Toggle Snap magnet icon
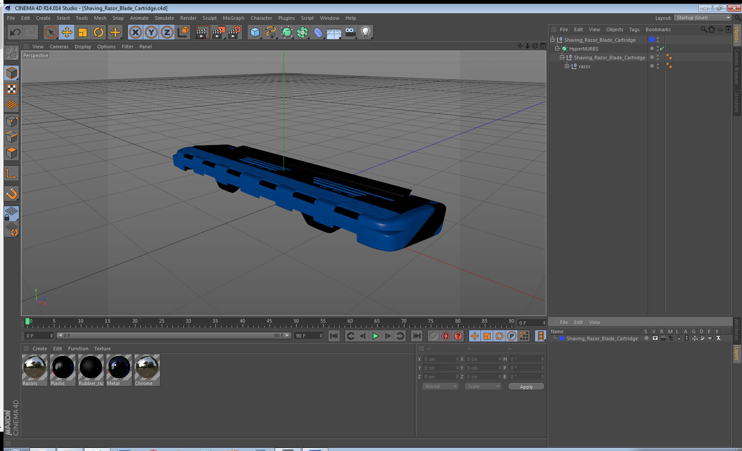742x451 pixels. pos(11,193)
